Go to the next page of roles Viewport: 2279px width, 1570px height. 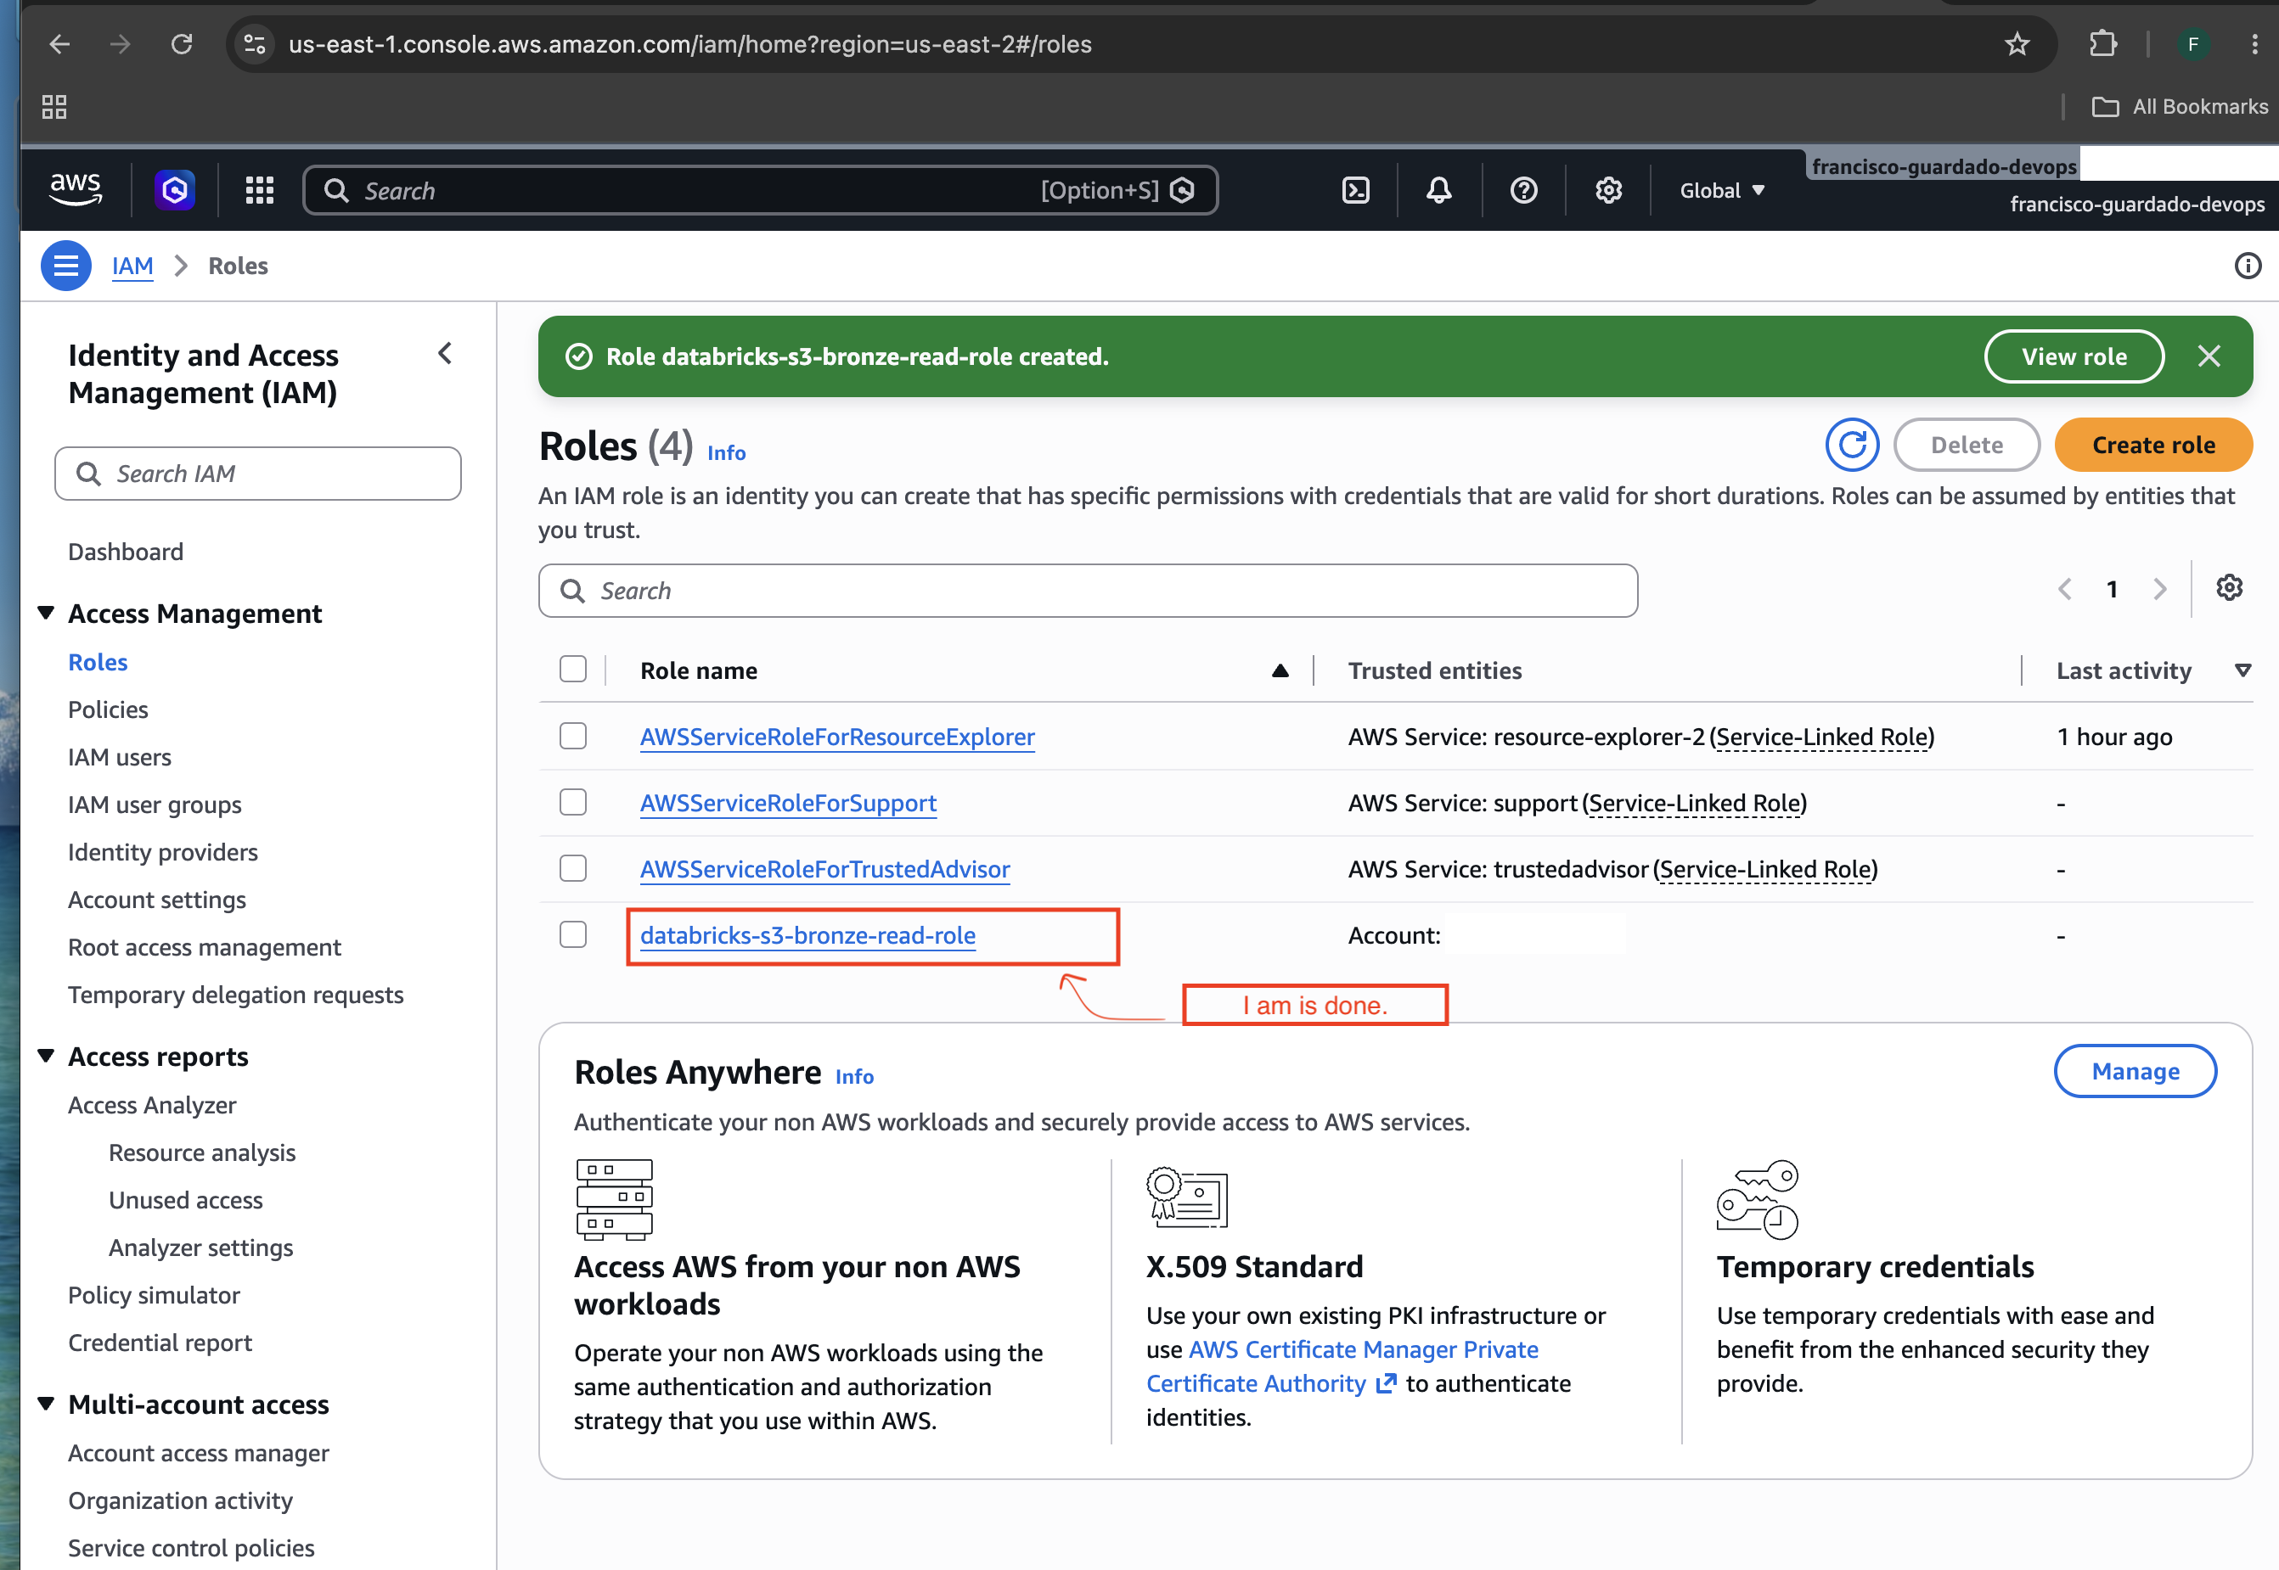pyautogui.click(x=2160, y=589)
